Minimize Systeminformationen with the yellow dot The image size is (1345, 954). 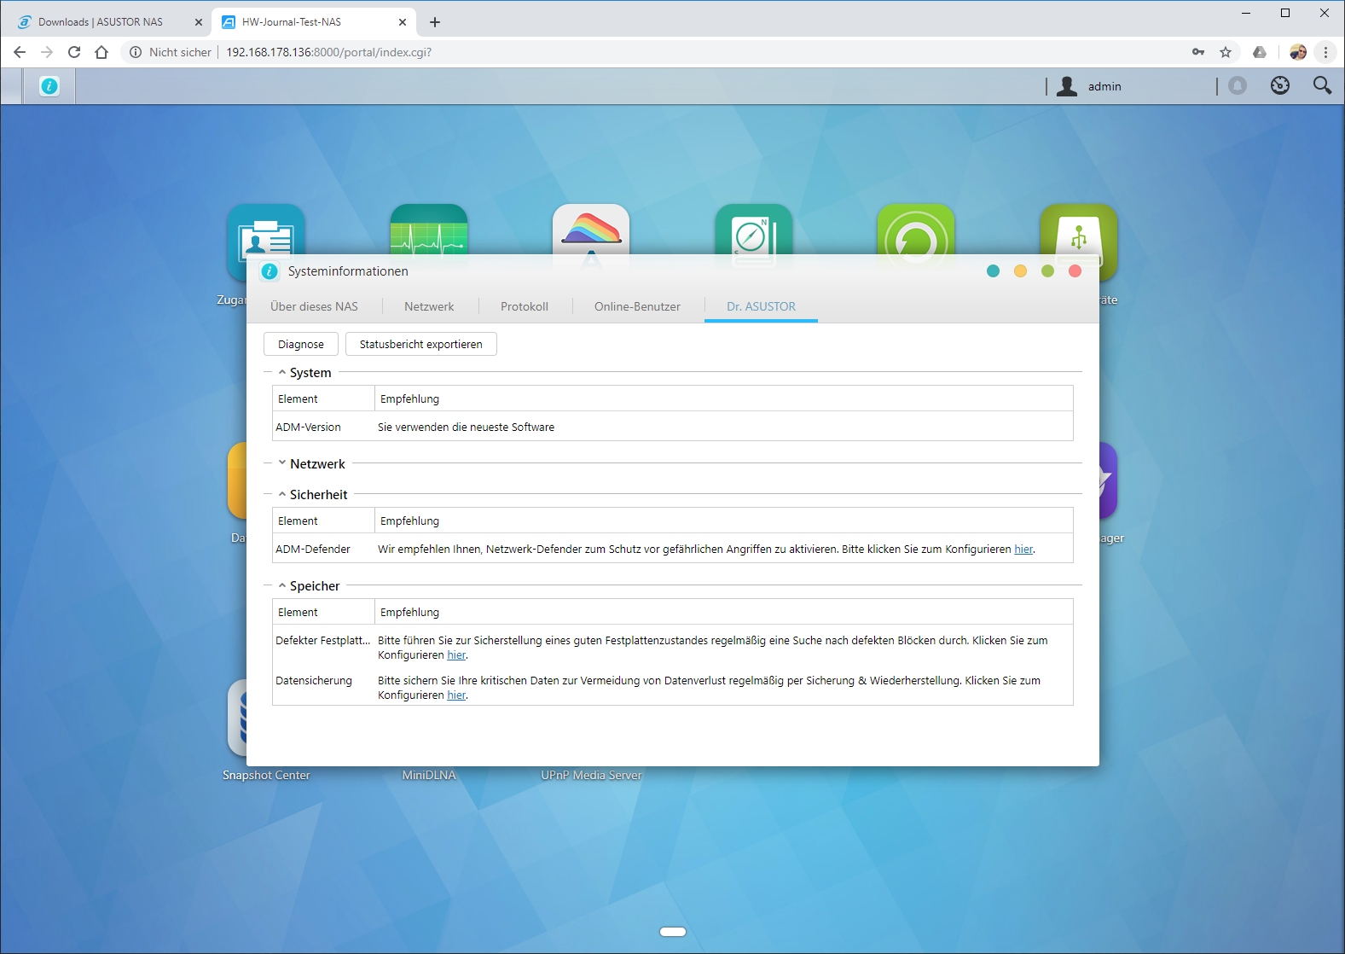[x=1020, y=271]
